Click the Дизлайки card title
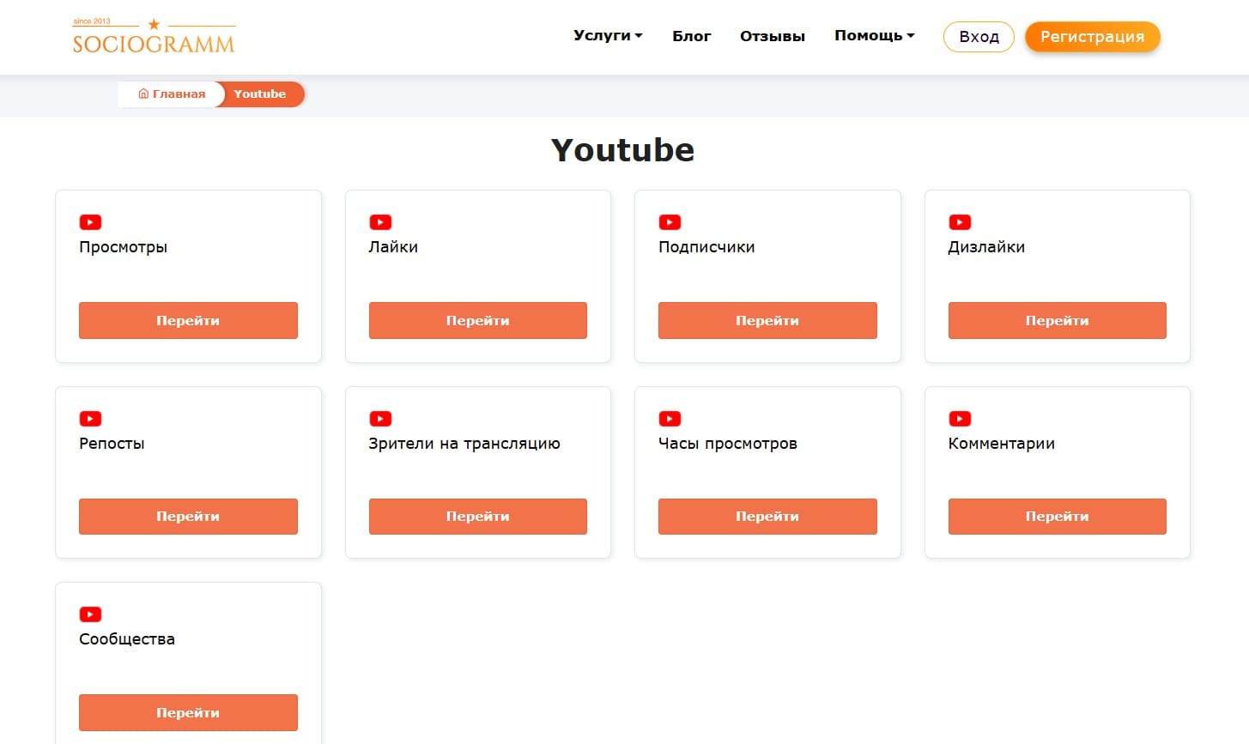 click(x=986, y=247)
